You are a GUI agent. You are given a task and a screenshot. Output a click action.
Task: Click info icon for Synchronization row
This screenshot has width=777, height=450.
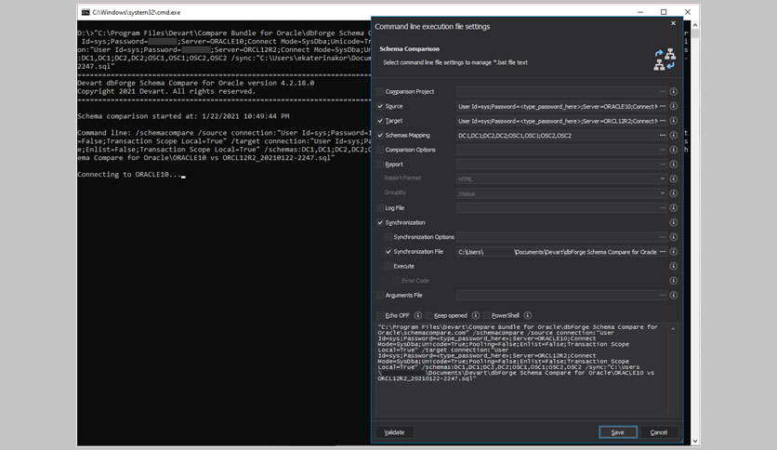674,222
